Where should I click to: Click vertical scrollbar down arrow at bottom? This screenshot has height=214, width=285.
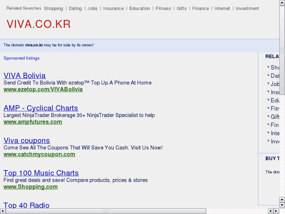[282, 205]
